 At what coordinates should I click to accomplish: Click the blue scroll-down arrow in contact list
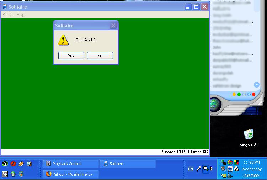tap(257, 85)
